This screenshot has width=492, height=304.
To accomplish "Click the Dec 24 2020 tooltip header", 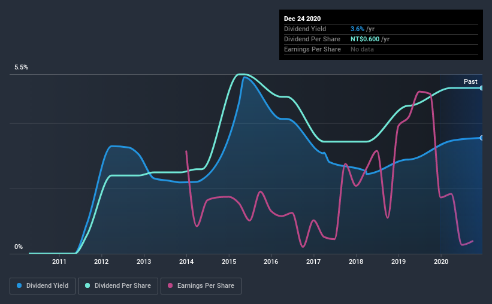I will [x=302, y=19].
